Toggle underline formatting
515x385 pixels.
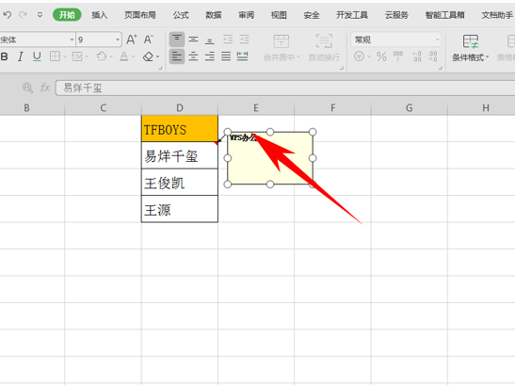coord(37,56)
